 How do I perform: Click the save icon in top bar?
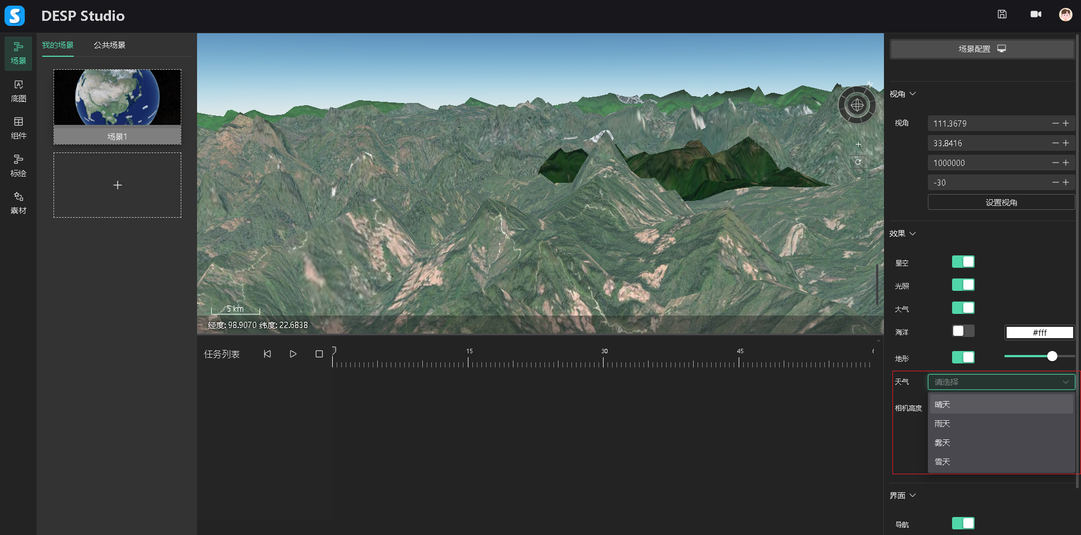point(1002,15)
